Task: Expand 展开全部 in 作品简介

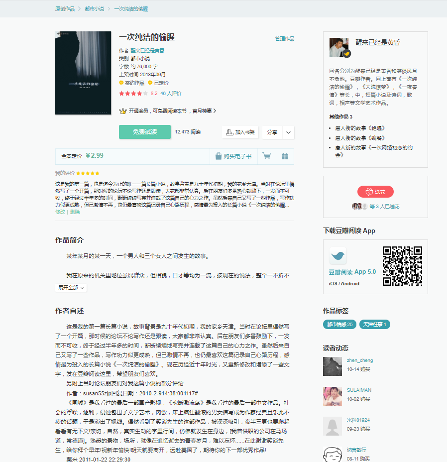Action: pyautogui.click(x=71, y=288)
